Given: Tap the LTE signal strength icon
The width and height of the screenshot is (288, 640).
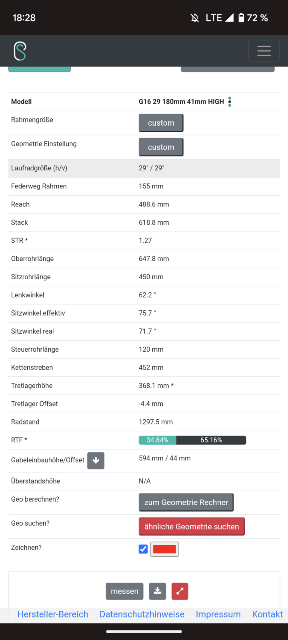Looking at the screenshot, I should [x=229, y=18].
